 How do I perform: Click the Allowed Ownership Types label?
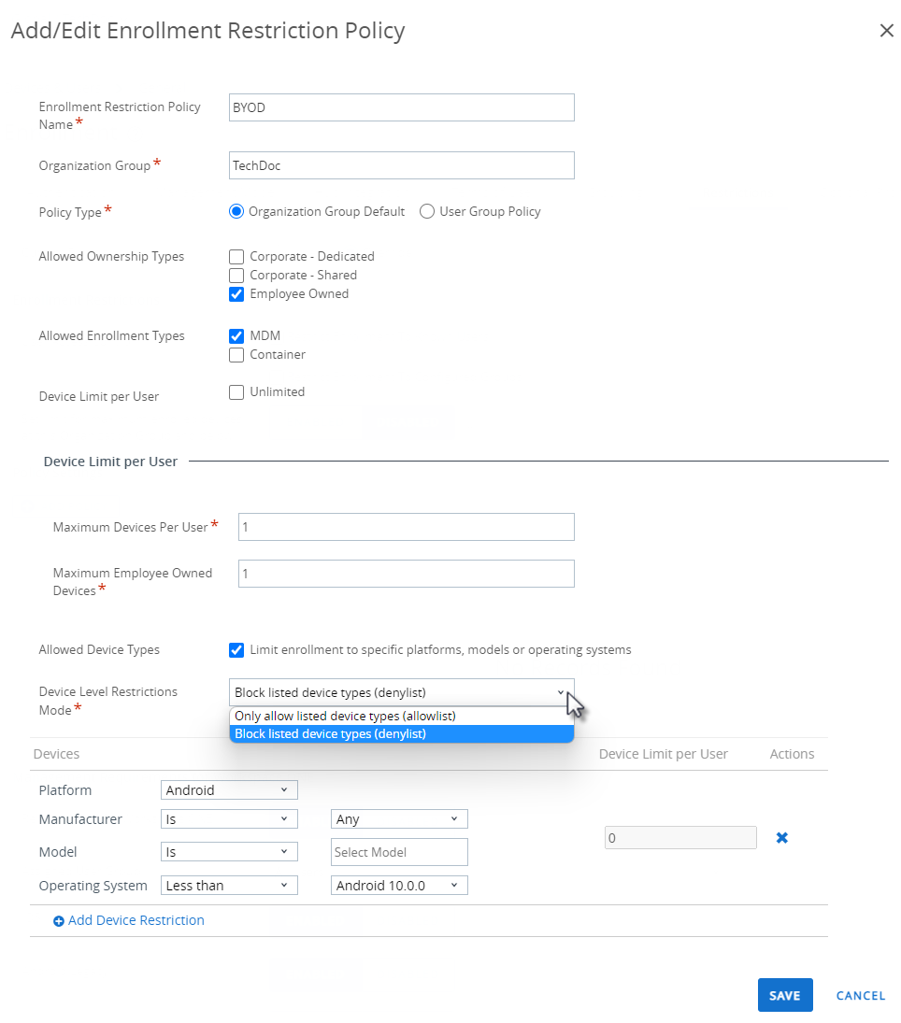click(111, 256)
